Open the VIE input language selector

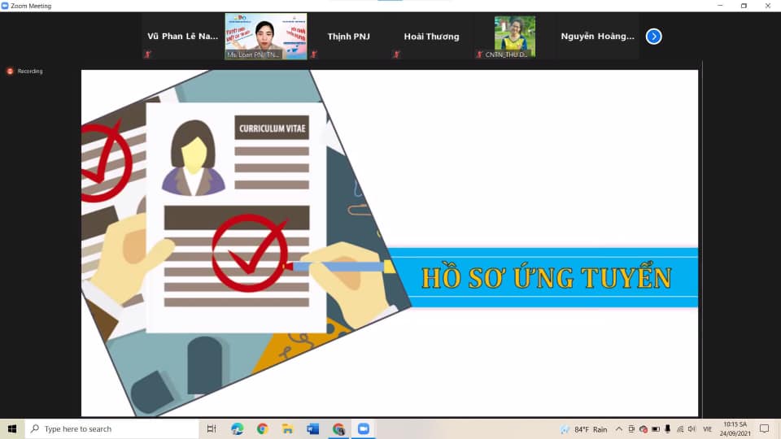[x=707, y=428]
